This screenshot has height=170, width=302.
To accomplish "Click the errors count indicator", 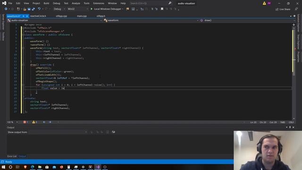I will [x=25, y=122].
